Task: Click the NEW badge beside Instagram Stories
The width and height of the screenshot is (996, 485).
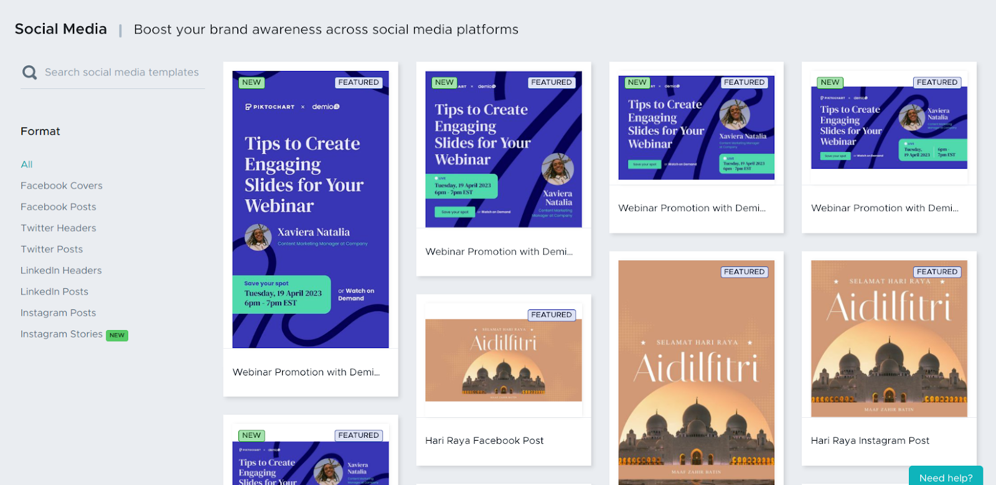Action: coord(117,335)
